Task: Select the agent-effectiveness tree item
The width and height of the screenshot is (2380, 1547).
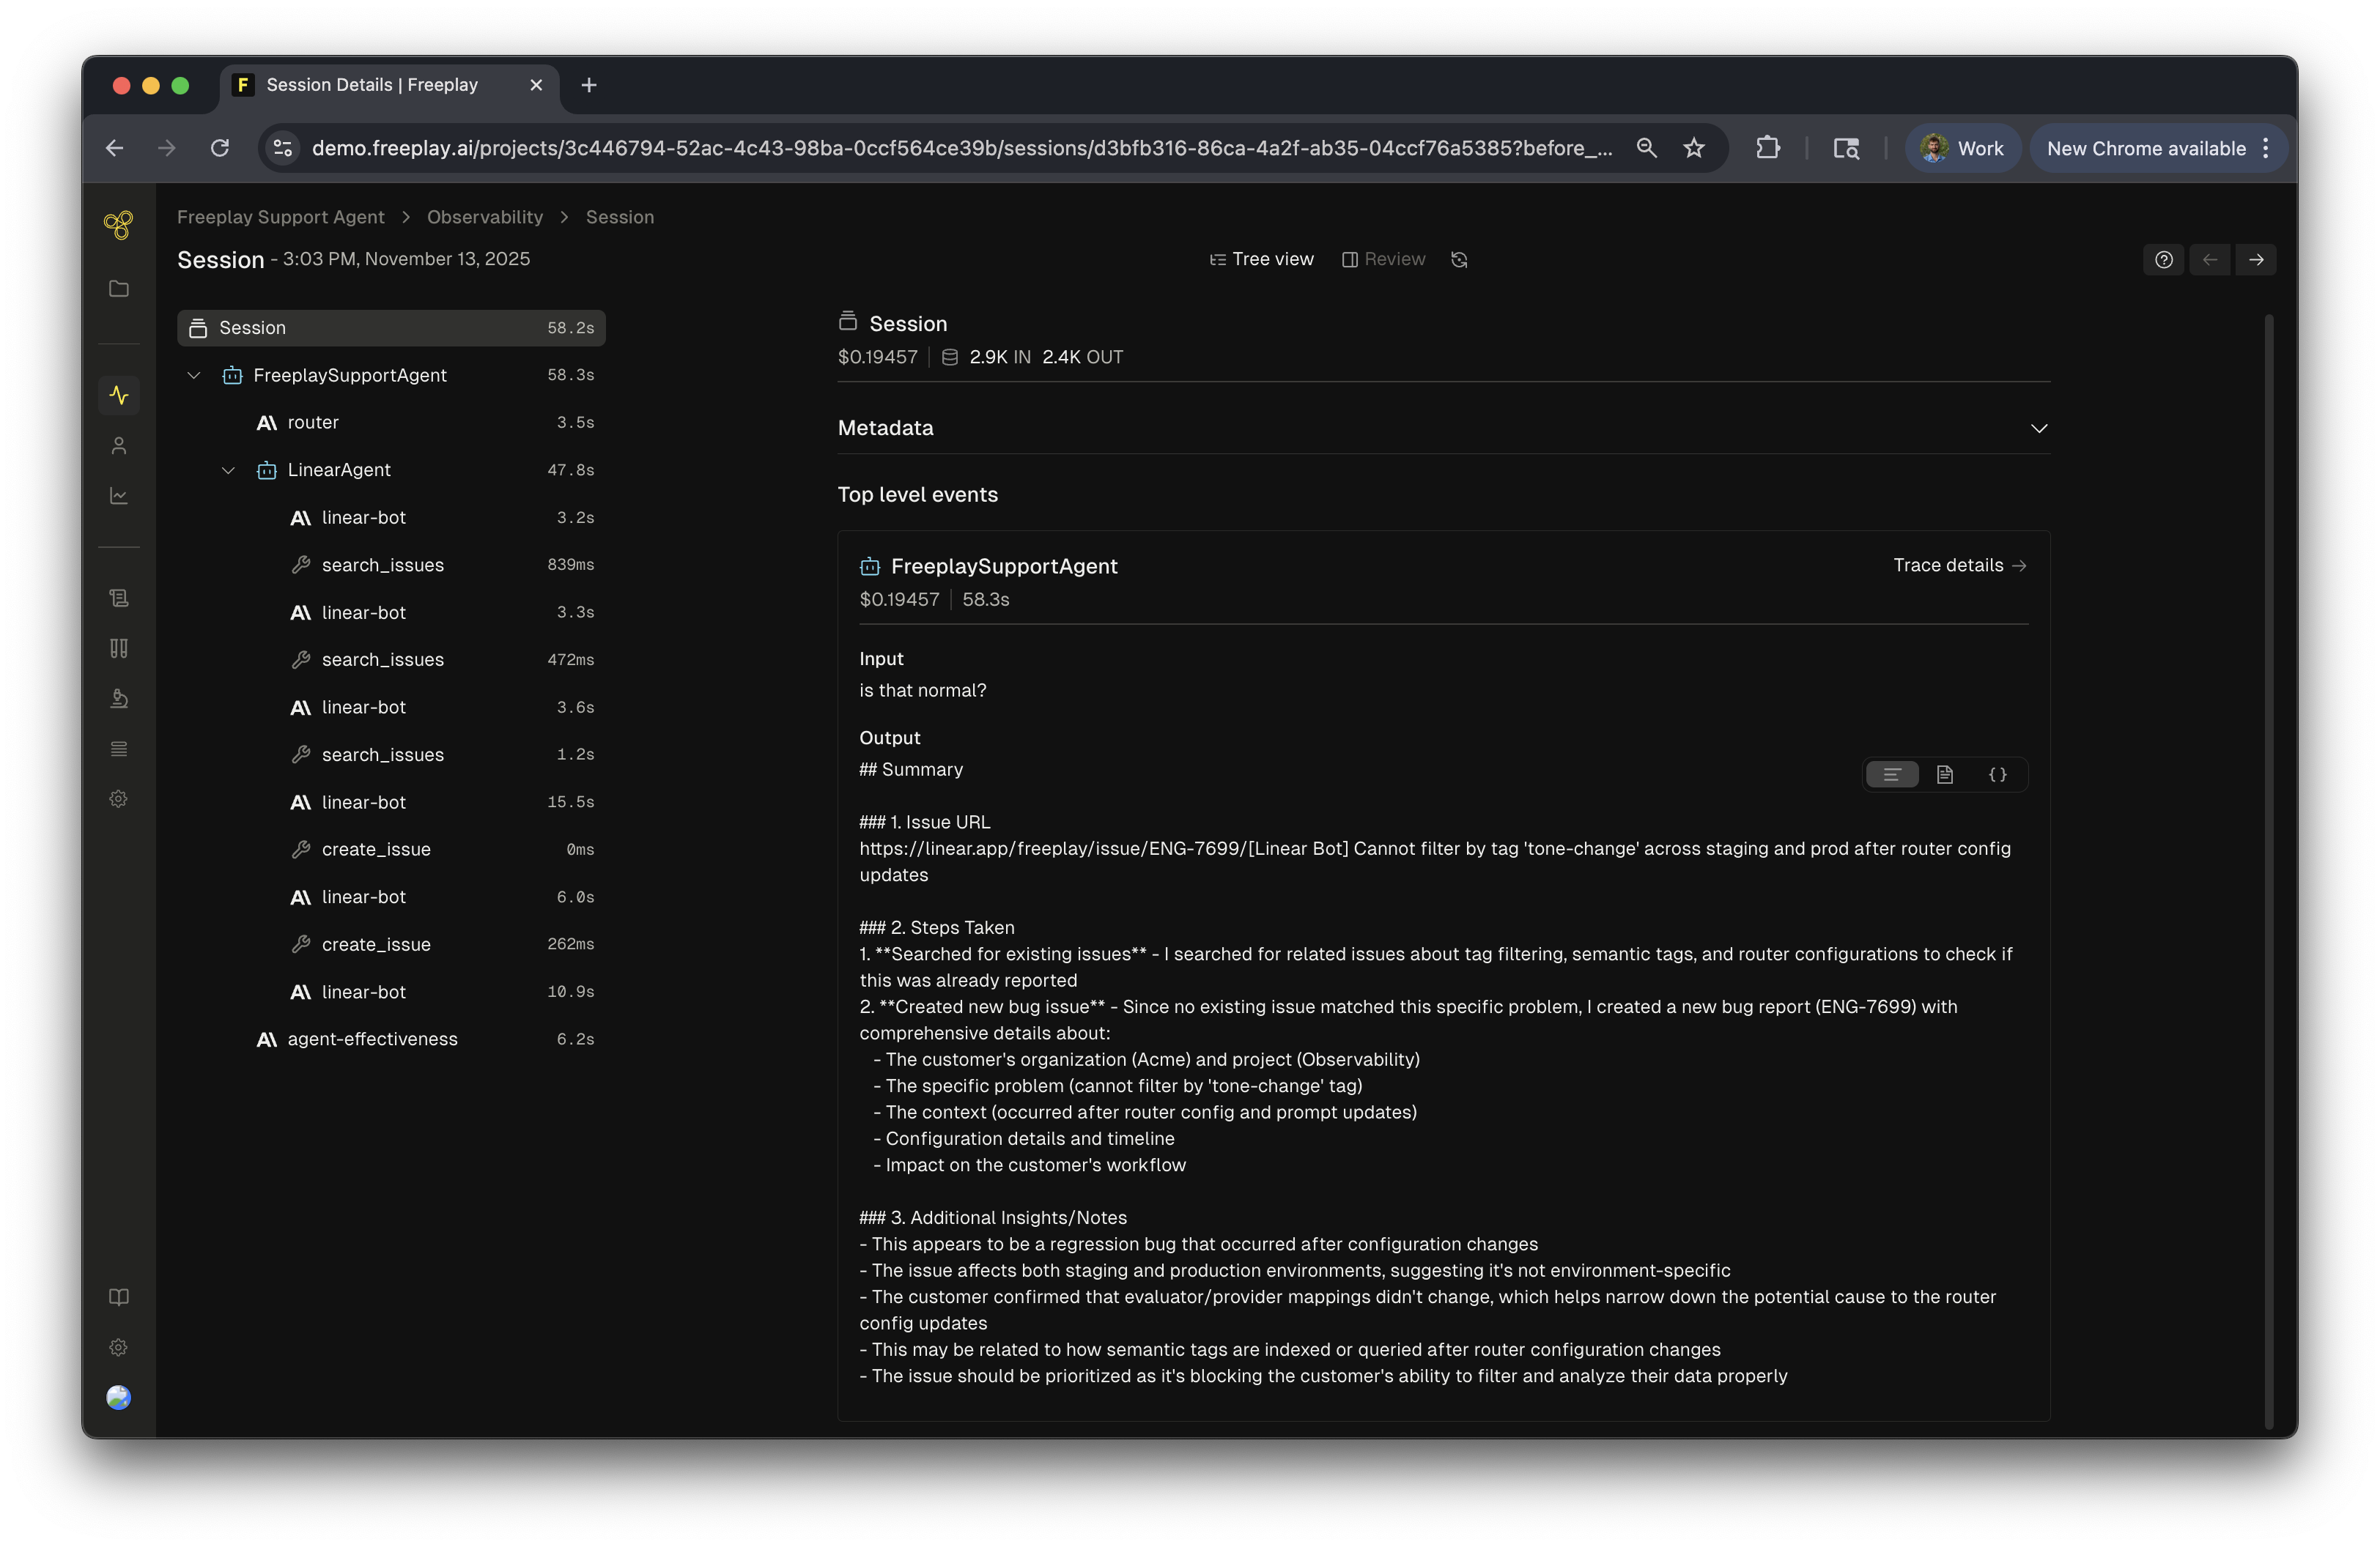Action: pyautogui.click(x=372, y=1039)
